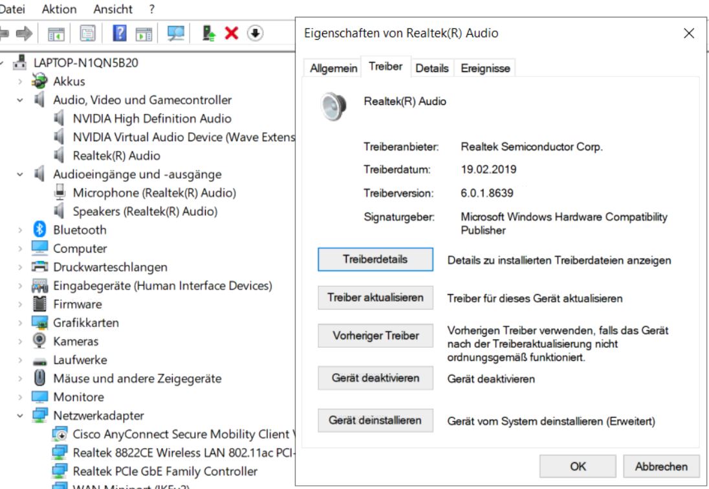Image resolution: width=709 pixels, height=489 pixels.
Task: Click the Grafikkarten display adapter icon
Action: coord(40,323)
